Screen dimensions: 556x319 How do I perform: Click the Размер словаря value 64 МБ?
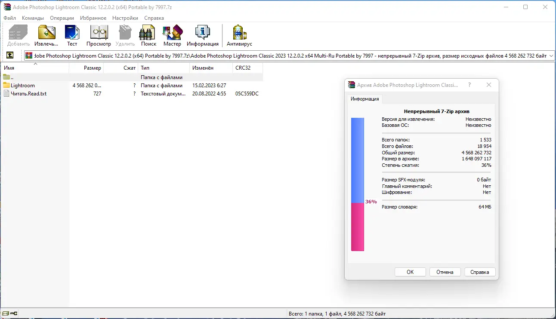pyautogui.click(x=485, y=207)
